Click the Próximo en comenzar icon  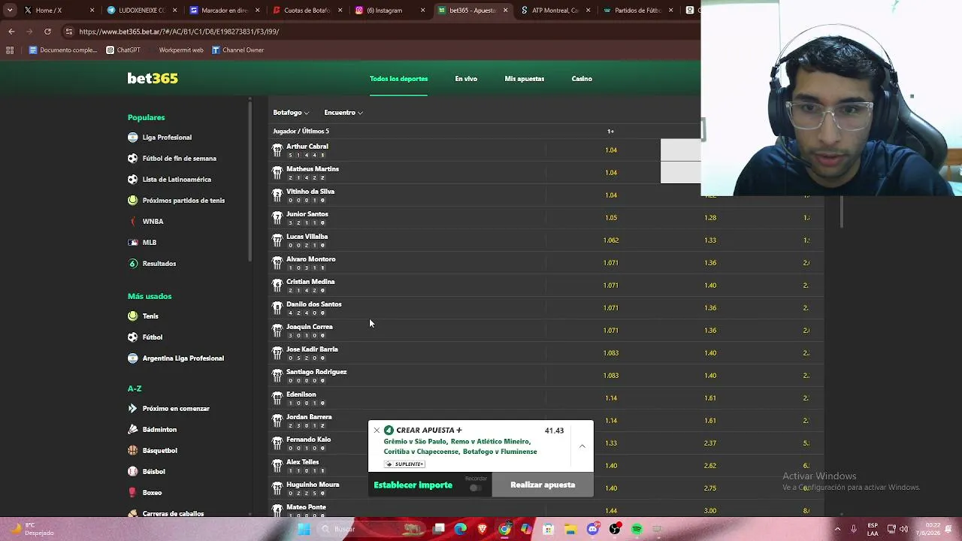point(133,409)
